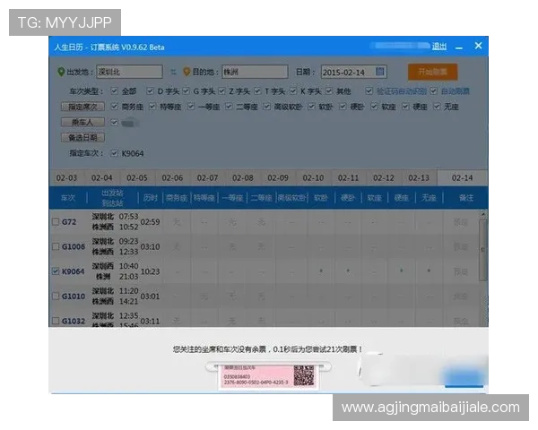
Task: Switch to the 02-13 date tab
Action: click(x=419, y=178)
